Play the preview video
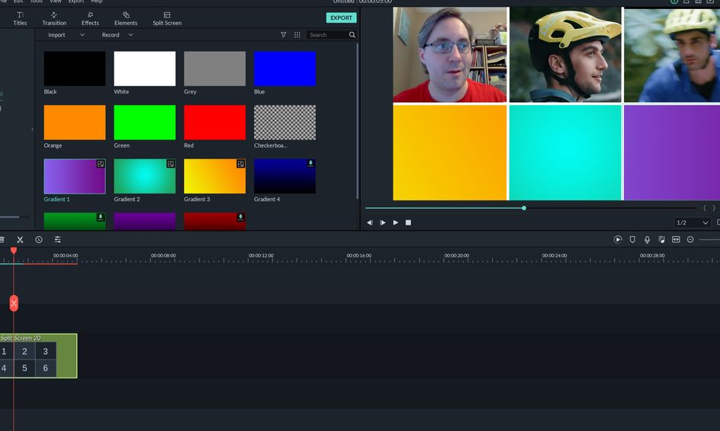Viewport: 720px width, 431px height. click(x=395, y=222)
